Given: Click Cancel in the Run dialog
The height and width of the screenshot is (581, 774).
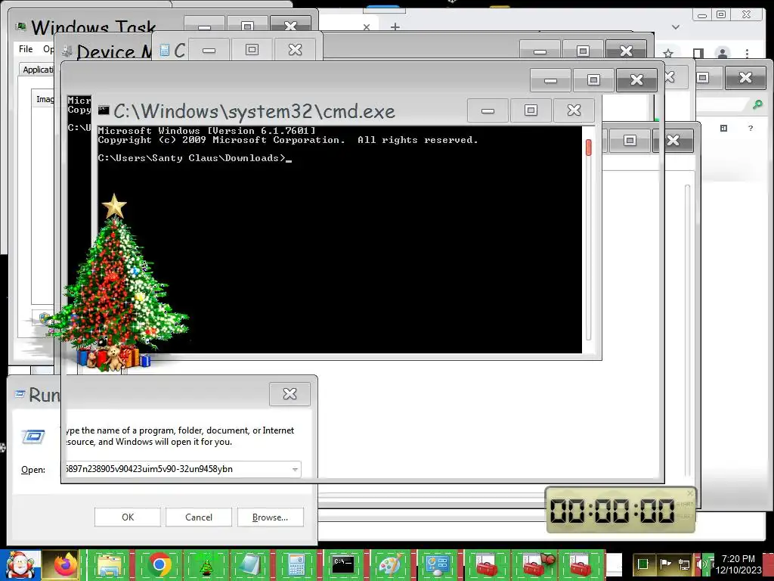Looking at the screenshot, I should pyautogui.click(x=199, y=517).
